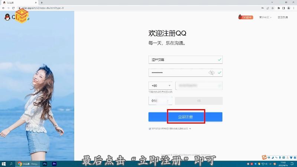Click the QQ靓号 red badge button
The image size is (297, 167).
click(246, 17)
